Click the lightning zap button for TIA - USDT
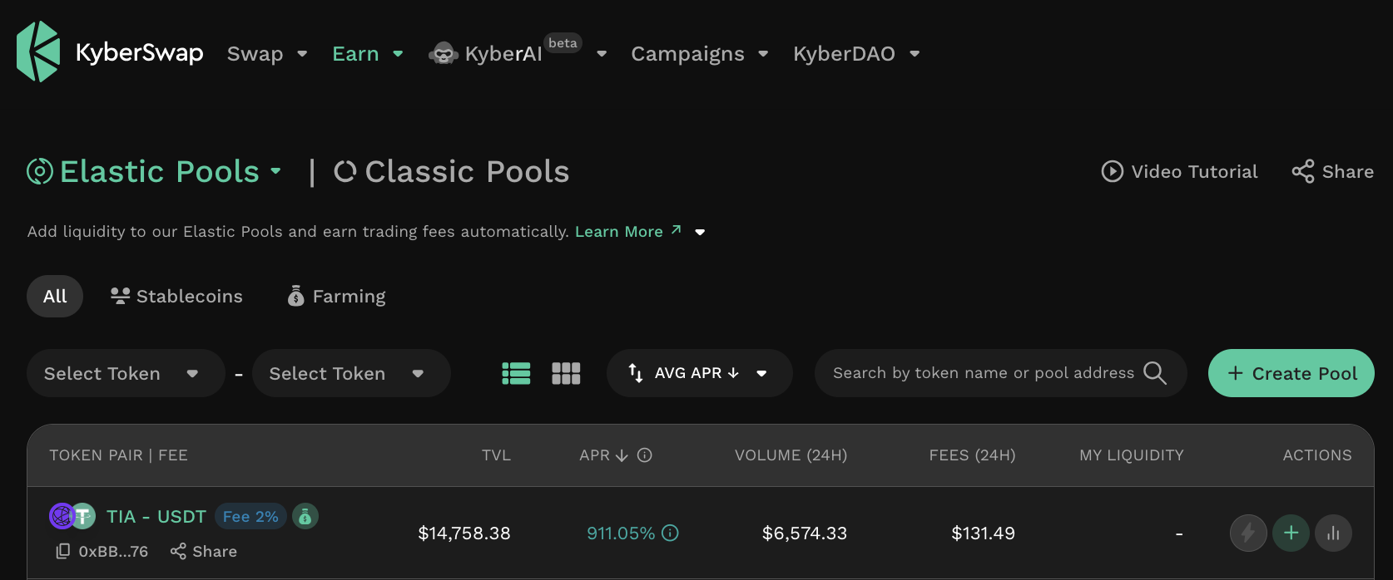The width and height of the screenshot is (1393, 580). [1248, 533]
